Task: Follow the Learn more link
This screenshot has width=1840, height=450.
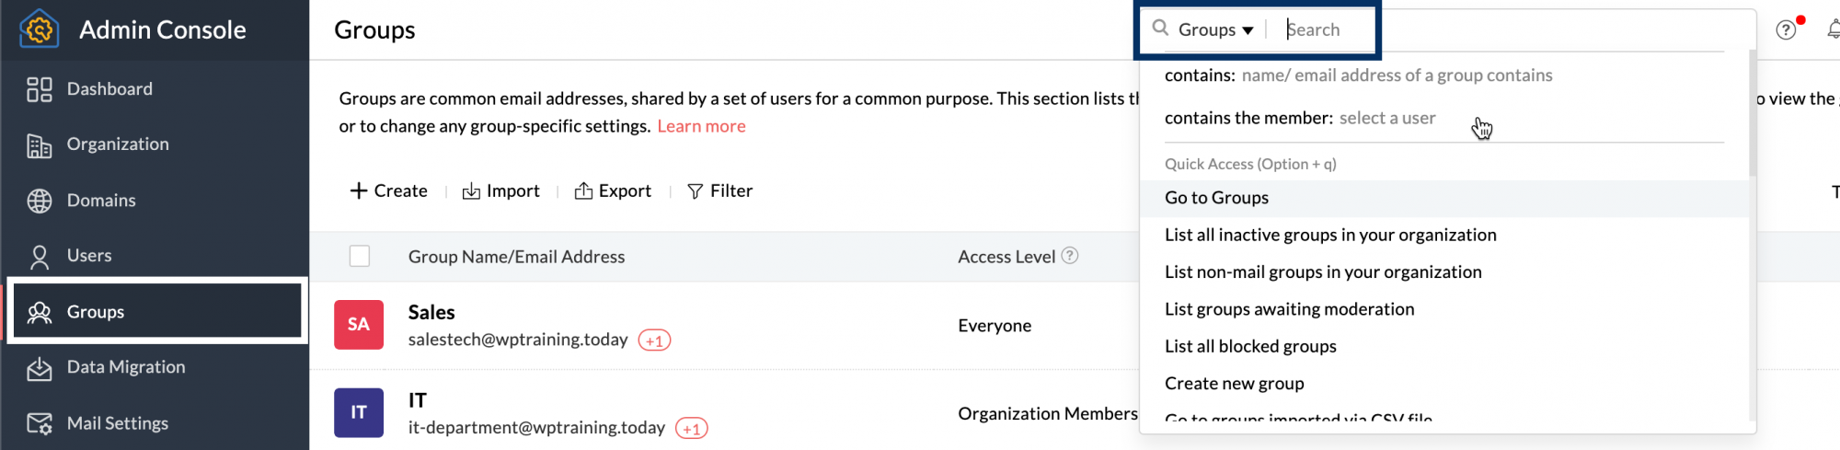Action: coord(701,126)
